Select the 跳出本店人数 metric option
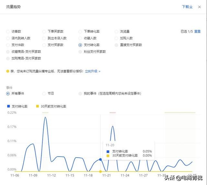This screenshot has width=207, height=185. pyautogui.click(x=44, y=38)
